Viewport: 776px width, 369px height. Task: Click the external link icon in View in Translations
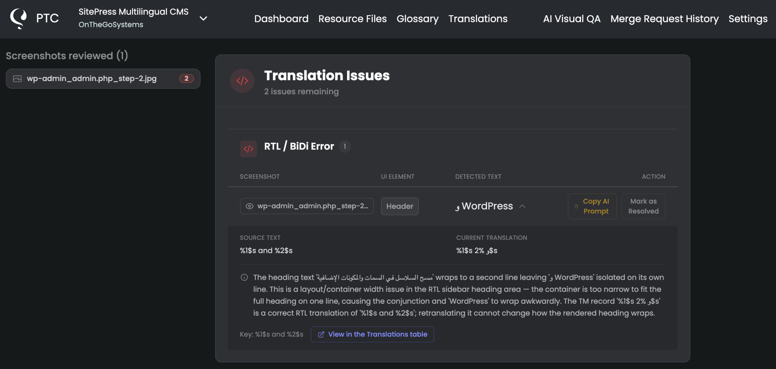[321, 334]
